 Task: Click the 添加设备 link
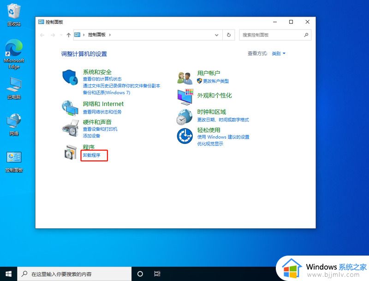pos(91,136)
